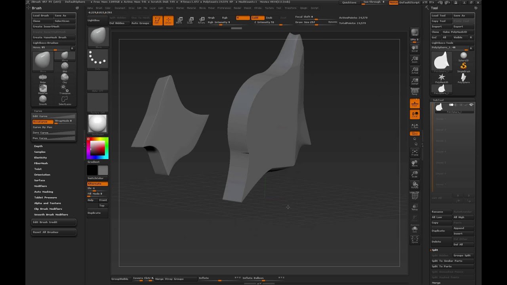Collapse the Split section header

coord(435,250)
